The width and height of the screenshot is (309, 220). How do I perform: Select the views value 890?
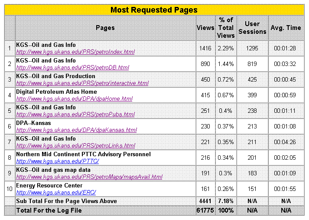click(x=205, y=64)
